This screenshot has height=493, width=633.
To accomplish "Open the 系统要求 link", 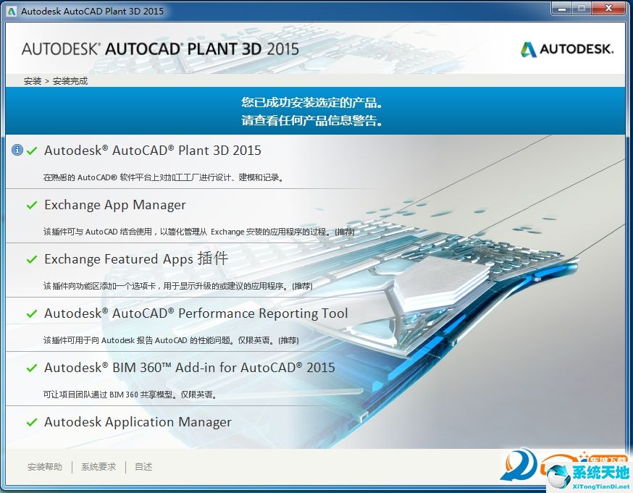I will [x=98, y=467].
